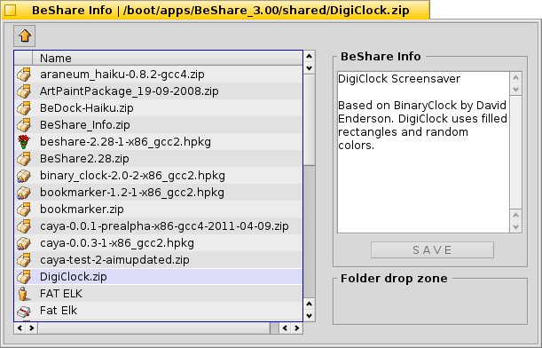This screenshot has height=348, width=542.
Task: Click the binary_clock hpkg package icon
Action: coord(24,176)
